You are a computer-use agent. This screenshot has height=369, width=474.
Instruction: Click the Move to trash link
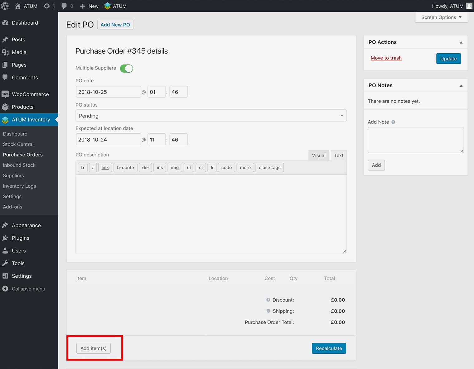pos(386,58)
